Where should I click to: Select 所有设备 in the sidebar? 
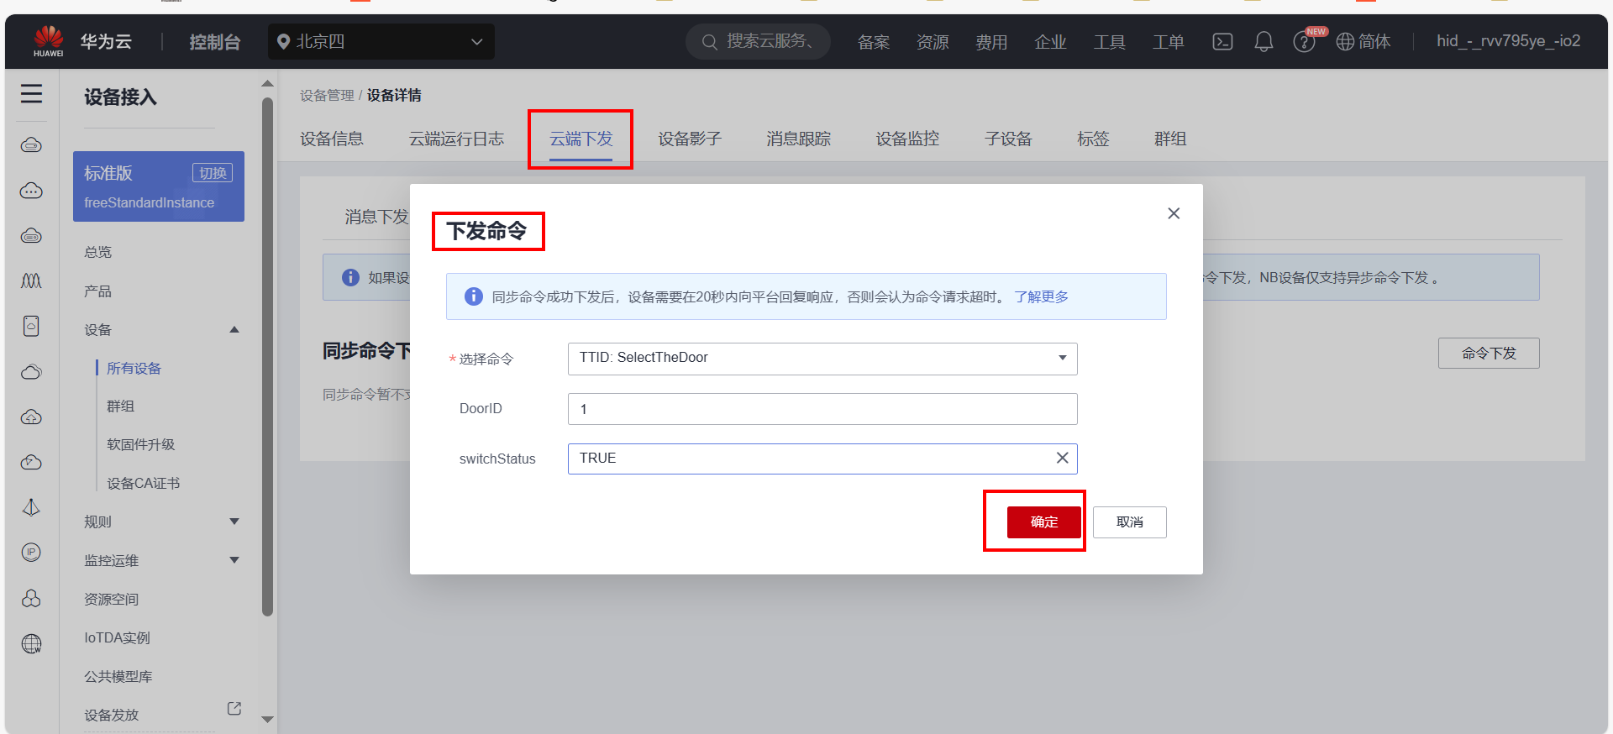(134, 368)
